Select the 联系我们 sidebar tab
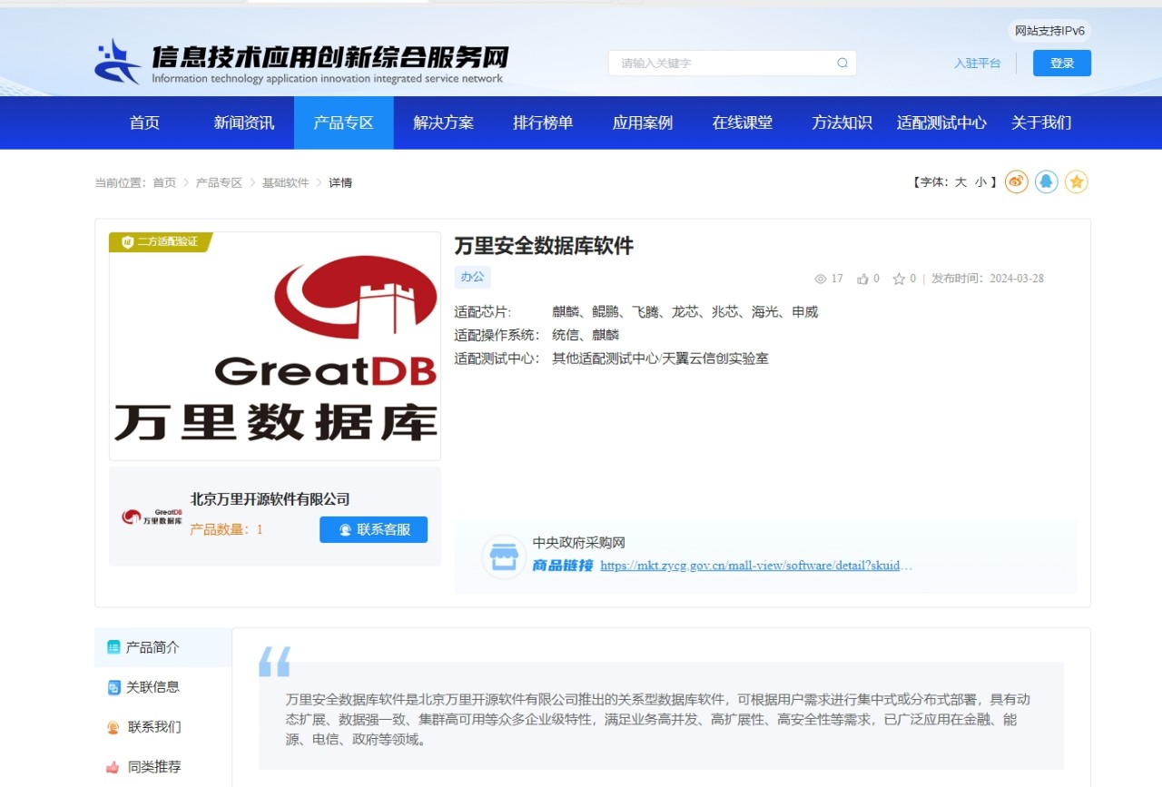 (163, 727)
